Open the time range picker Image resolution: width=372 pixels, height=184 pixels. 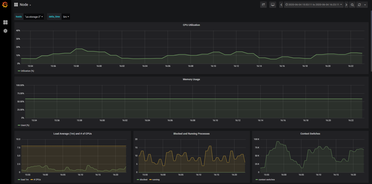pyautogui.click(x=314, y=5)
